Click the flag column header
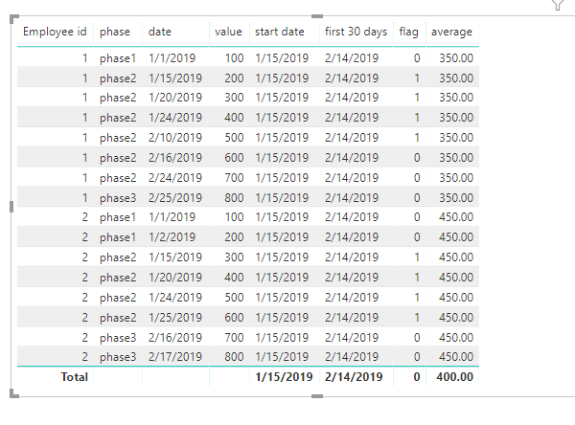This screenshot has height=425, width=575. coord(408,32)
